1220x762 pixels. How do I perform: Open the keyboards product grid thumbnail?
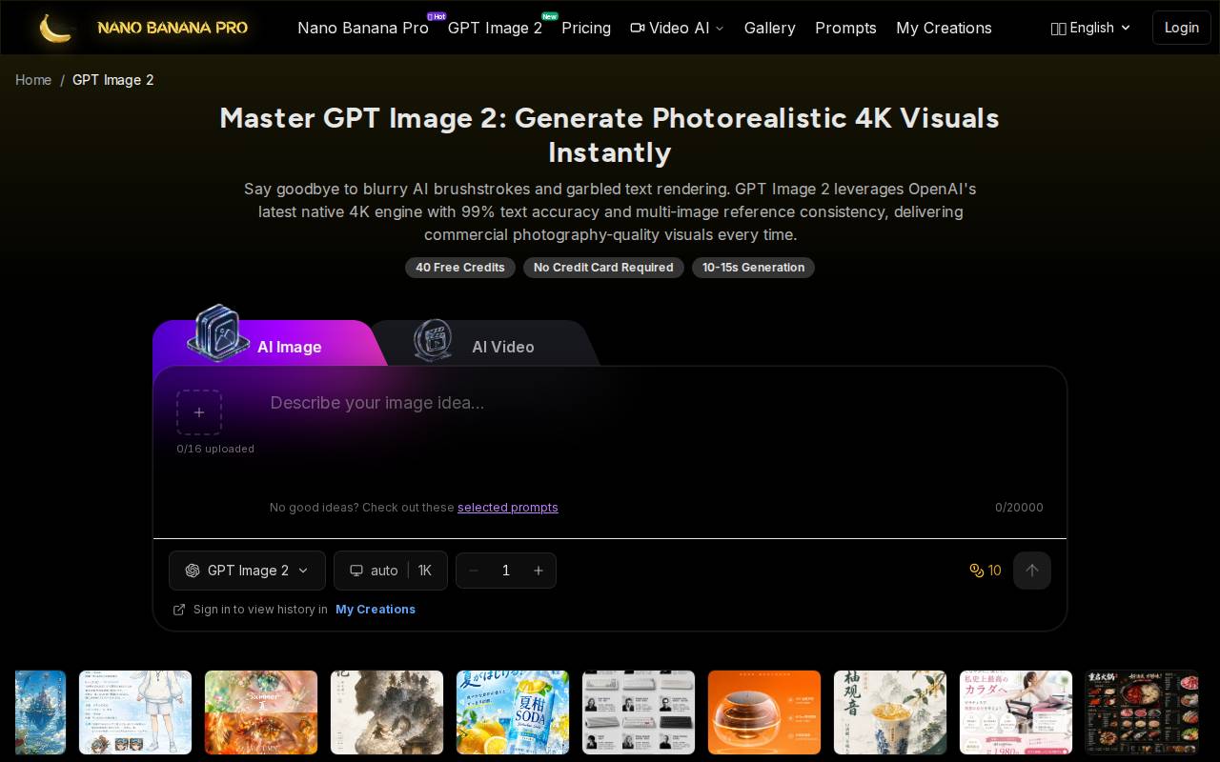tap(639, 712)
